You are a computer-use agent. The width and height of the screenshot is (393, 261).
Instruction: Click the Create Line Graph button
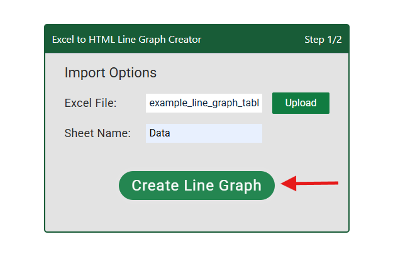click(x=197, y=186)
